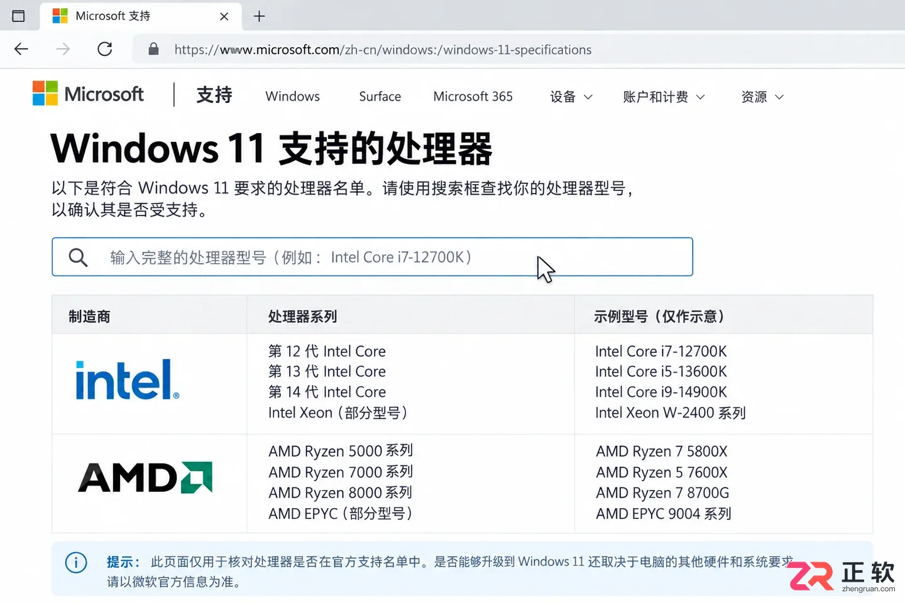
Task: Expand the 设备 dropdown menu
Action: pos(571,97)
